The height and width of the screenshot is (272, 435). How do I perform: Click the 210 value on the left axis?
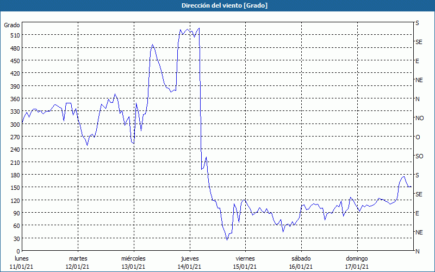click(15, 162)
